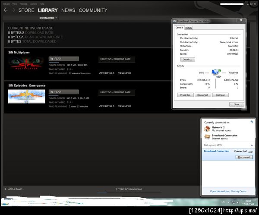Open VIEW DETAILS for SiN Episodes: Emergence

click(x=107, y=106)
